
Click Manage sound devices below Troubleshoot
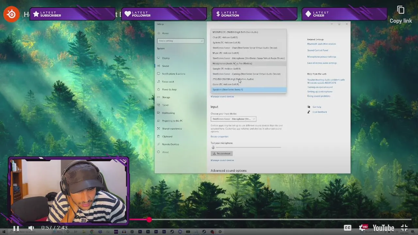point(222,160)
